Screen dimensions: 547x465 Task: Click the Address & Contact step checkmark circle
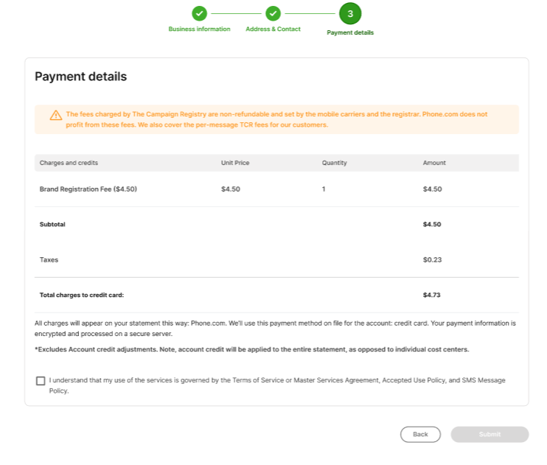tap(273, 13)
